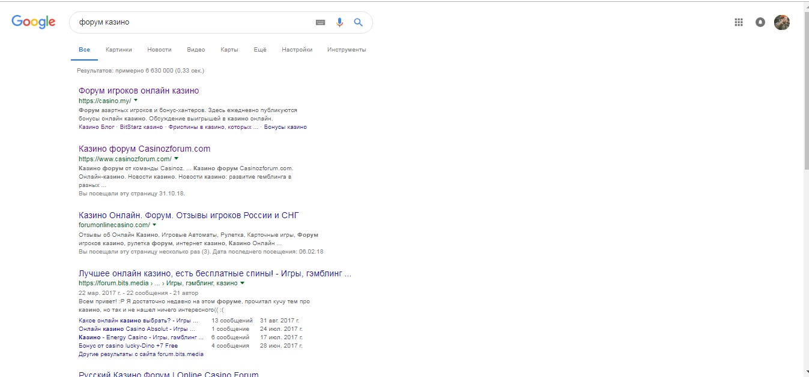The height and width of the screenshot is (377, 809).
Task: Open 'Какое онлайн казино выбрать?' thread link
Action: click(x=138, y=321)
